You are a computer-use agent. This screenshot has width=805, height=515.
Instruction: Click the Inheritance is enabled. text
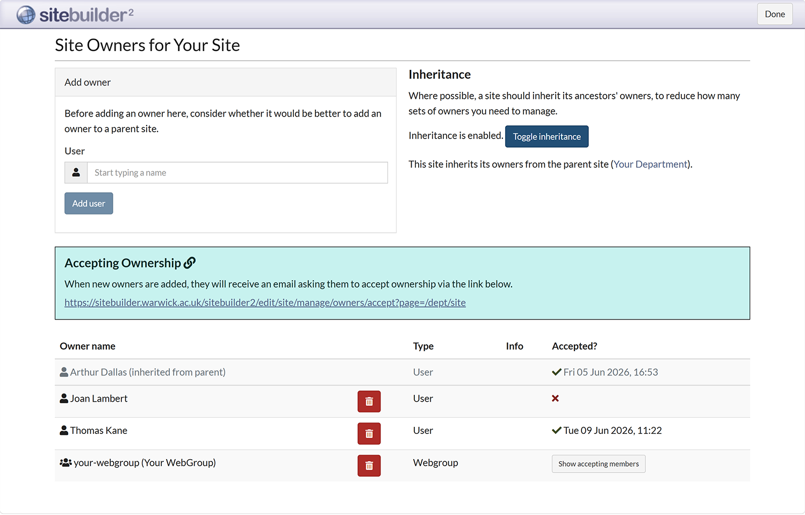[456, 135]
